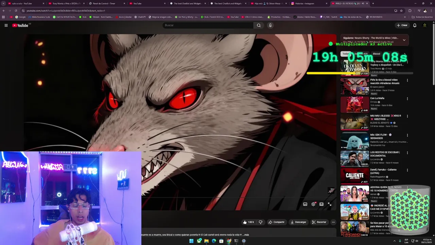Show hidden system tray icons
This screenshot has width=435, height=245.
395,241
